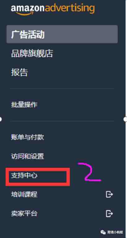This screenshot has width=127, height=238.
Task: Open the 卖家平台 text link
Action: pos(24,214)
